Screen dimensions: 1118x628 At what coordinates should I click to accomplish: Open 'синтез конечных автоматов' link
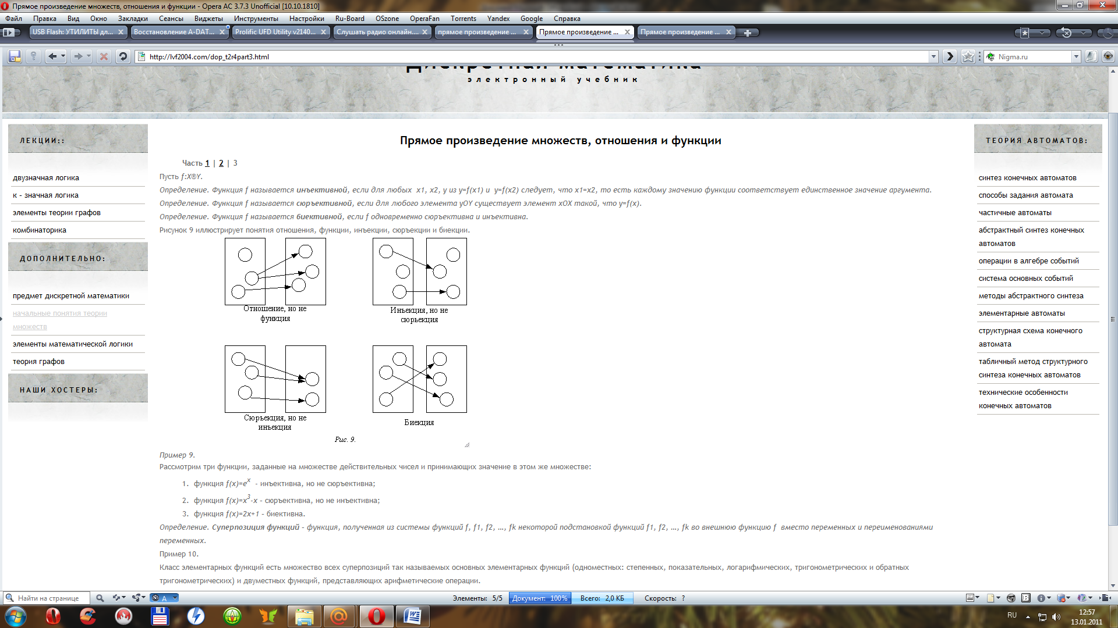coord(1028,178)
